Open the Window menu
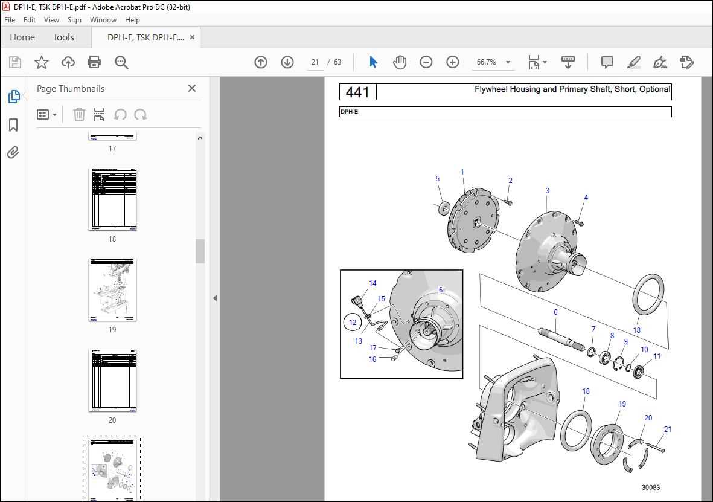This screenshot has width=713, height=502. (x=103, y=20)
